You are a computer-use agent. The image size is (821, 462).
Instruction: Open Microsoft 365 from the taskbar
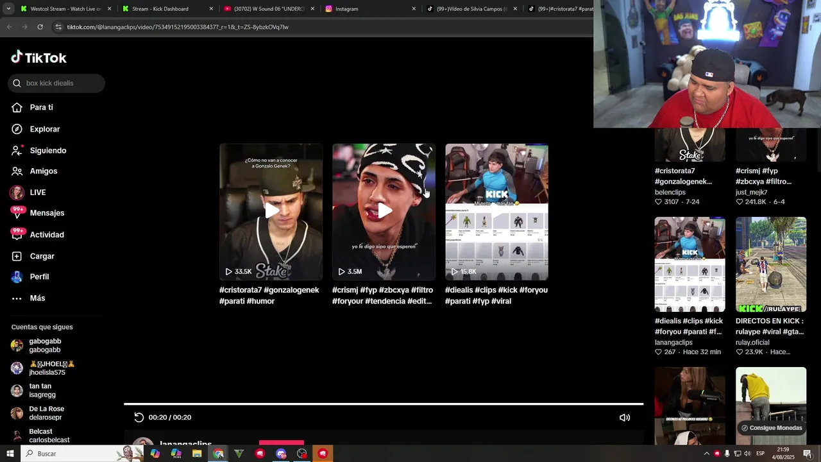pos(176,454)
